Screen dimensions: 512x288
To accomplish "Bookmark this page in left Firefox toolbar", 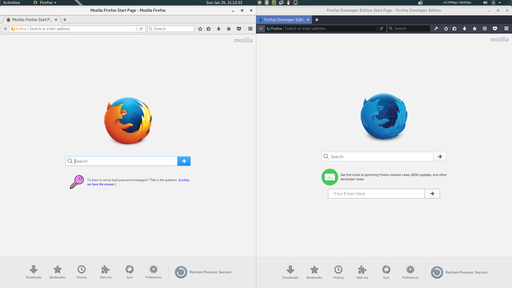I will [x=200, y=29].
